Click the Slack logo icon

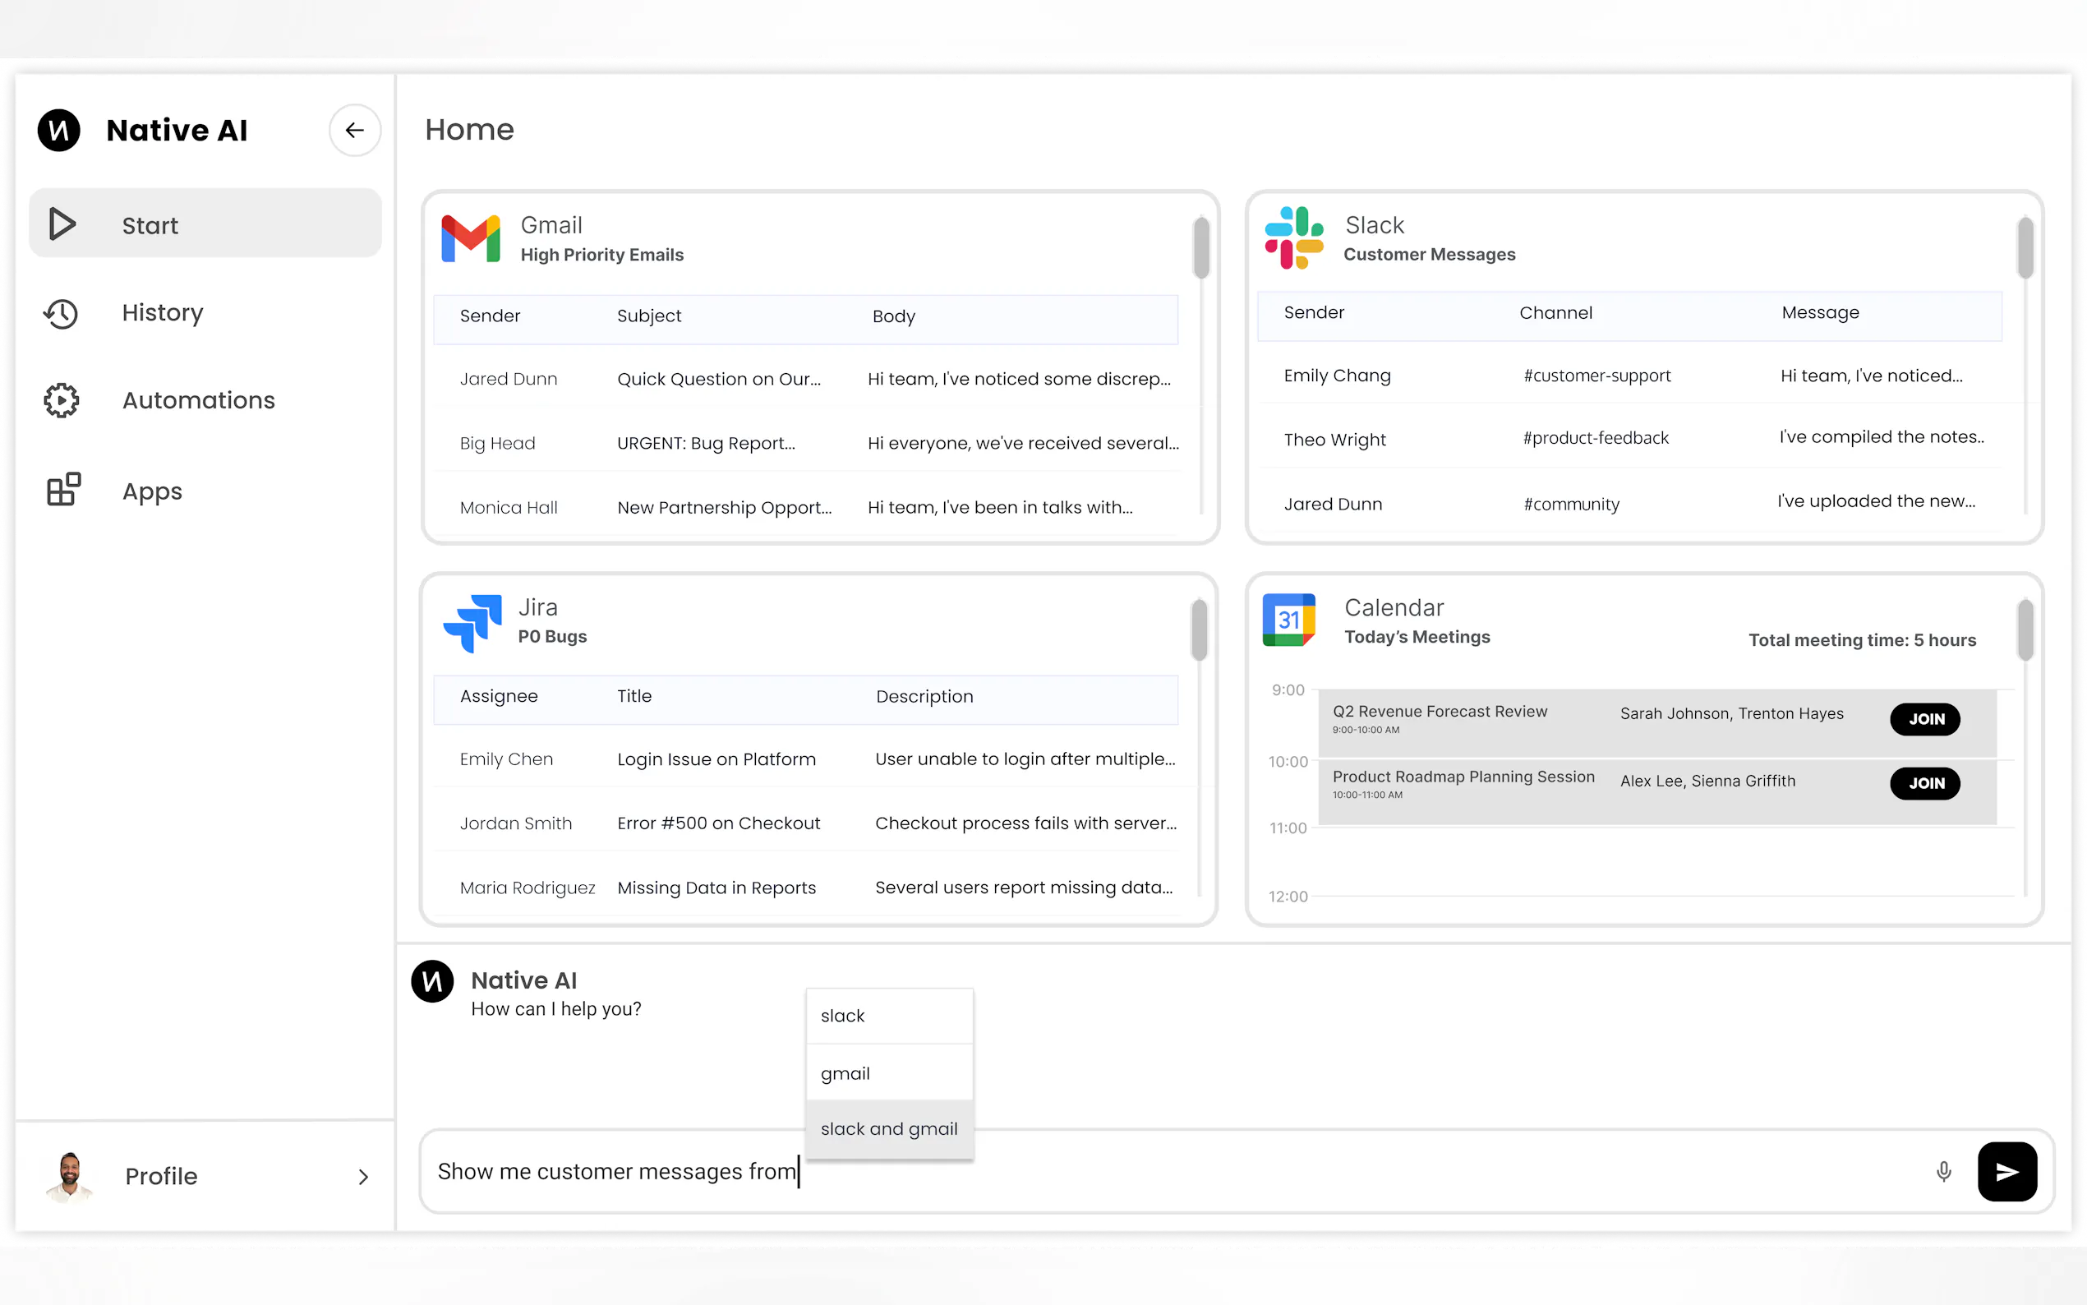click(x=1293, y=237)
